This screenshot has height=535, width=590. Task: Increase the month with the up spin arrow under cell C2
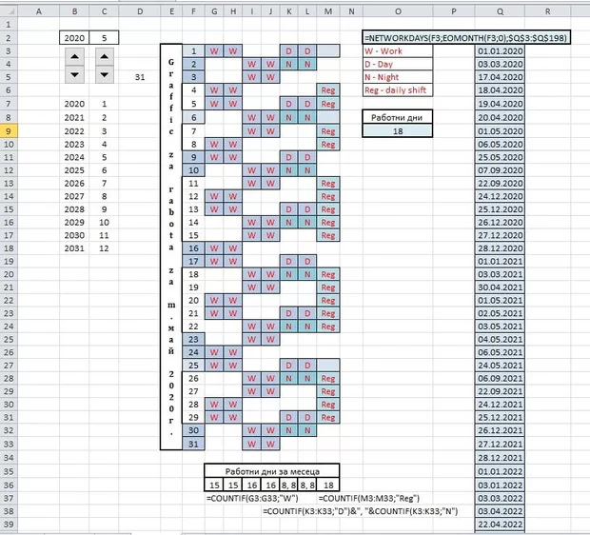(x=105, y=57)
